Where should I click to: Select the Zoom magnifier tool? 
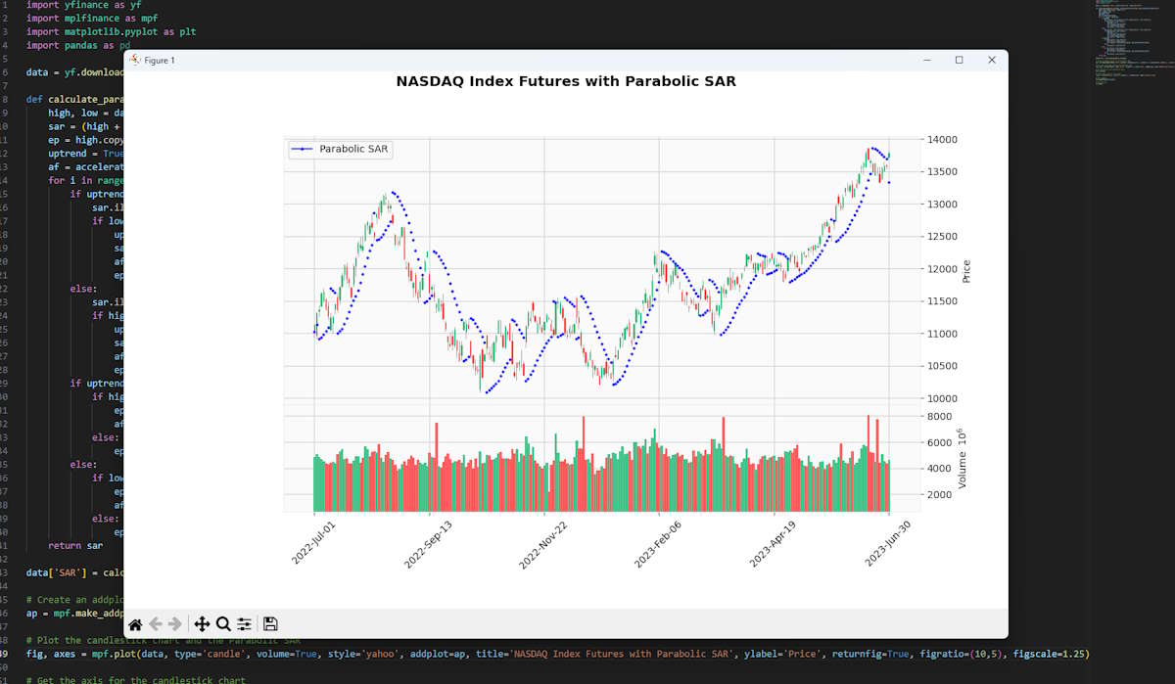(223, 624)
